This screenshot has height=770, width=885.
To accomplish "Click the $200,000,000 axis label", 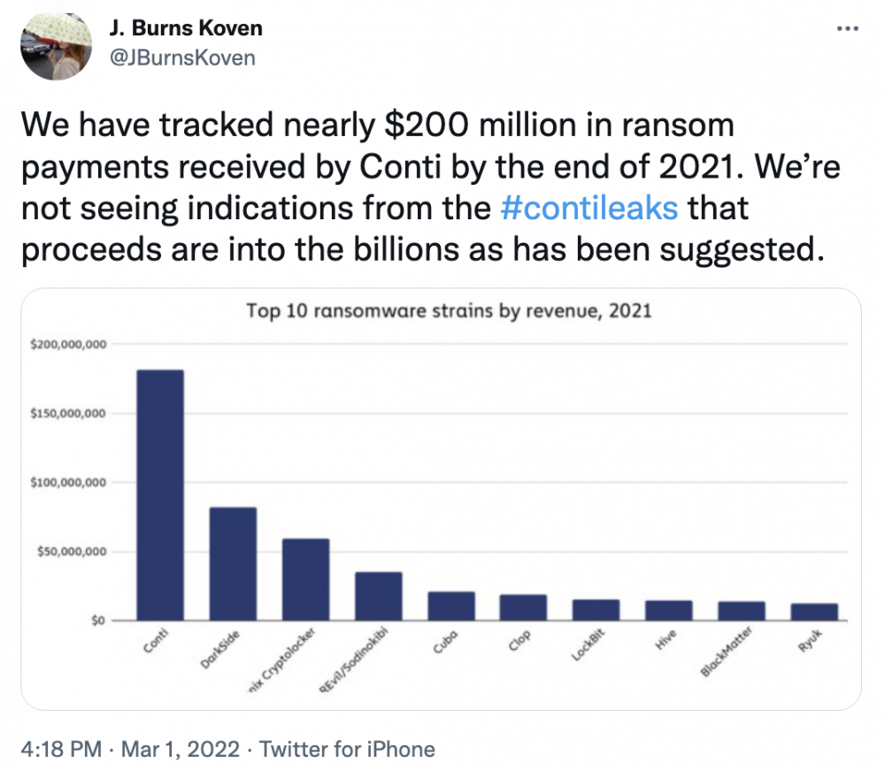I will coord(68,344).
